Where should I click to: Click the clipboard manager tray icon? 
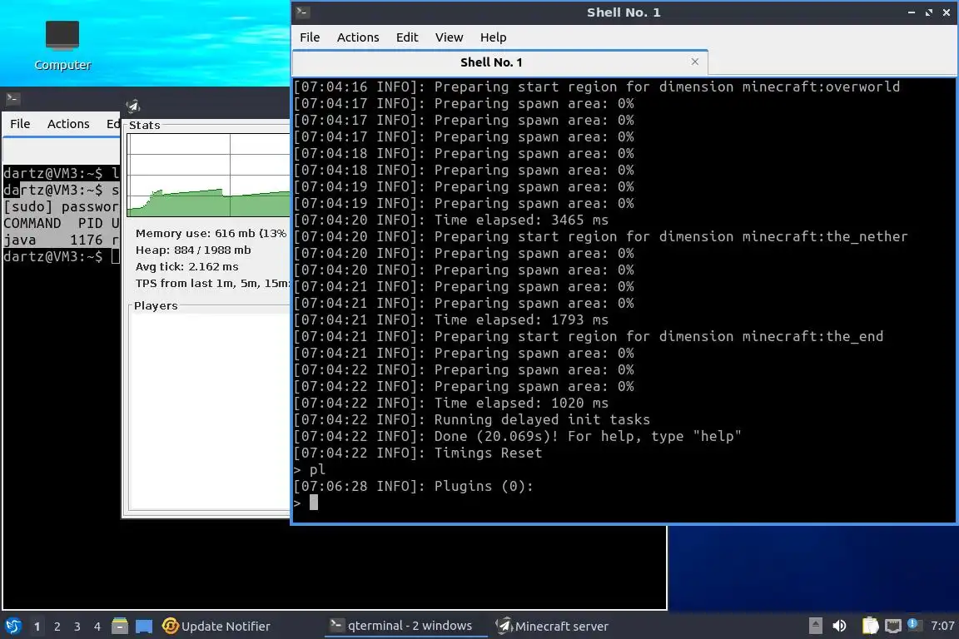pyautogui.click(x=870, y=626)
